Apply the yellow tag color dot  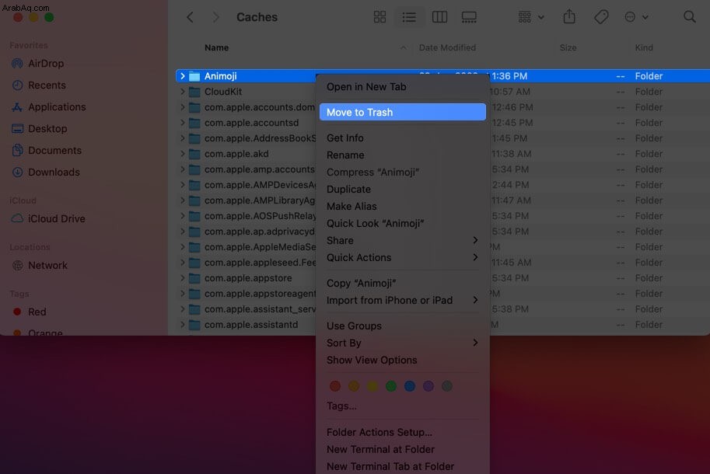click(x=372, y=385)
